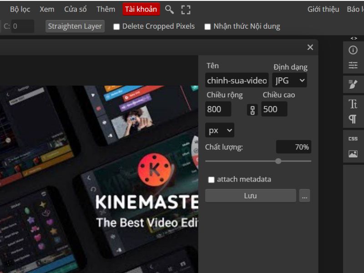Click the Lưu save button
Image resolution: width=364 pixels, height=273 pixels.
[x=251, y=196]
